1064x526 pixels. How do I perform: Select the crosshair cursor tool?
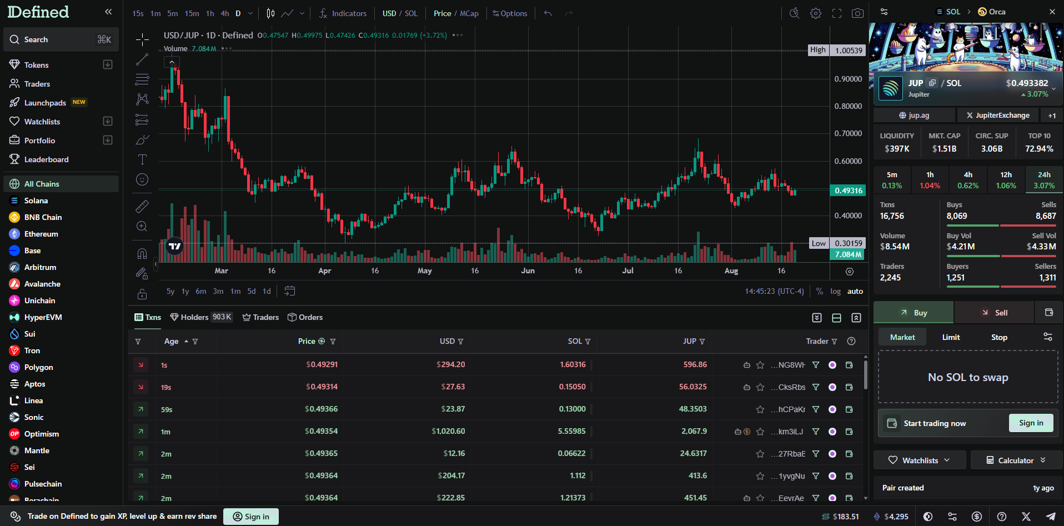click(x=142, y=39)
